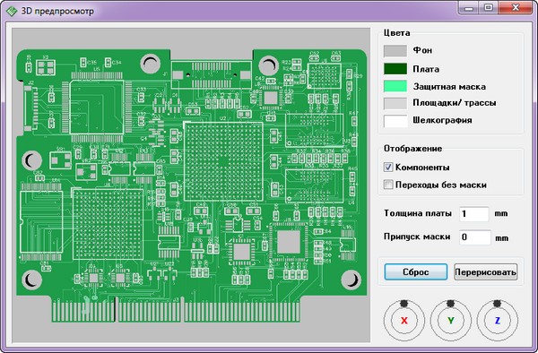
Task: Maximize the 3D предпросмотр window
Action: tap(489, 7)
